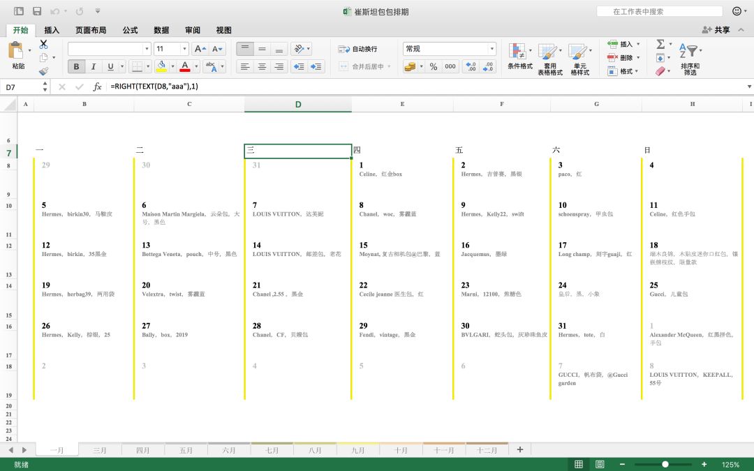Open the Insert (插入) ribbon tab
The image size is (754, 471).
(x=52, y=30)
